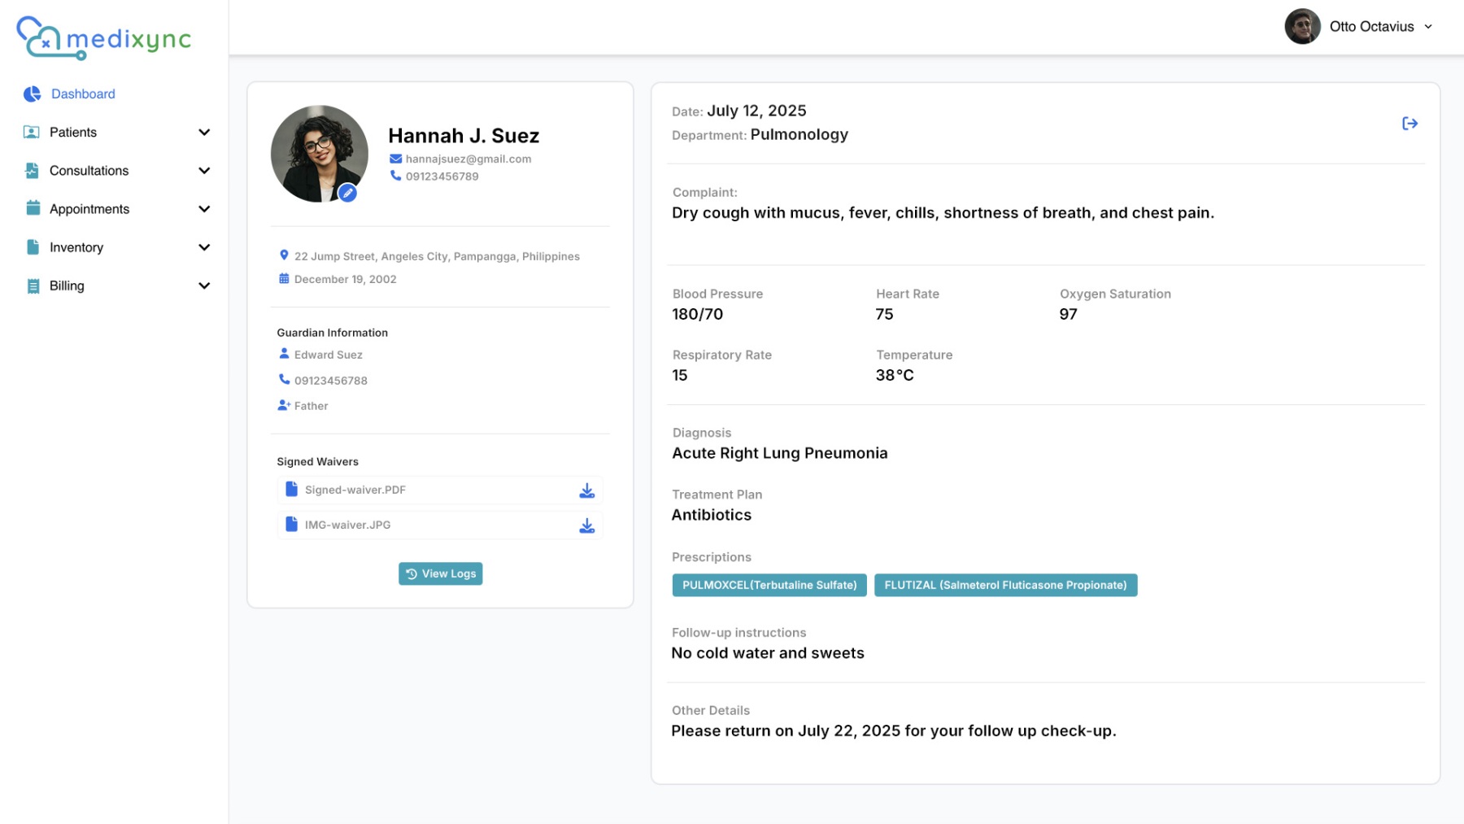This screenshot has height=824, width=1464.
Task: Select Billing in the sidebar
Action: point(67,286)
